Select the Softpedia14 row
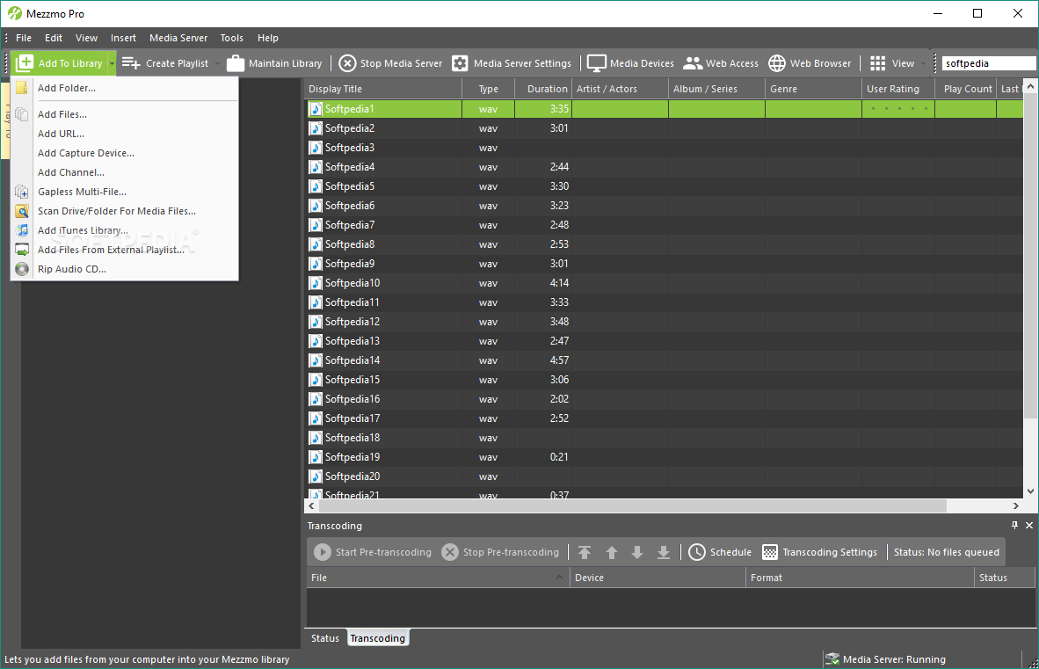1039x669 pixels. (x=663, y=360)
